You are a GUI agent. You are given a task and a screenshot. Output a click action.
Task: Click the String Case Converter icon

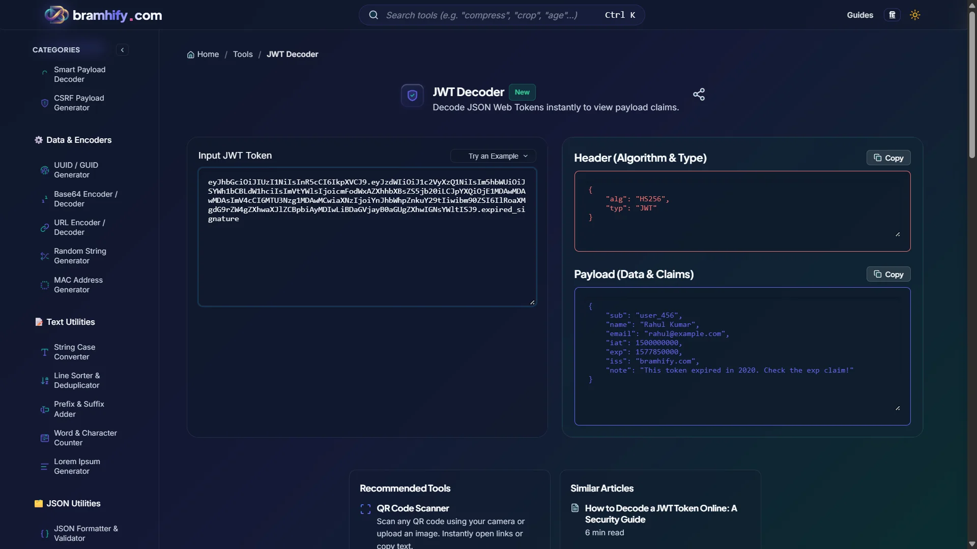click(x=45, y=352)
